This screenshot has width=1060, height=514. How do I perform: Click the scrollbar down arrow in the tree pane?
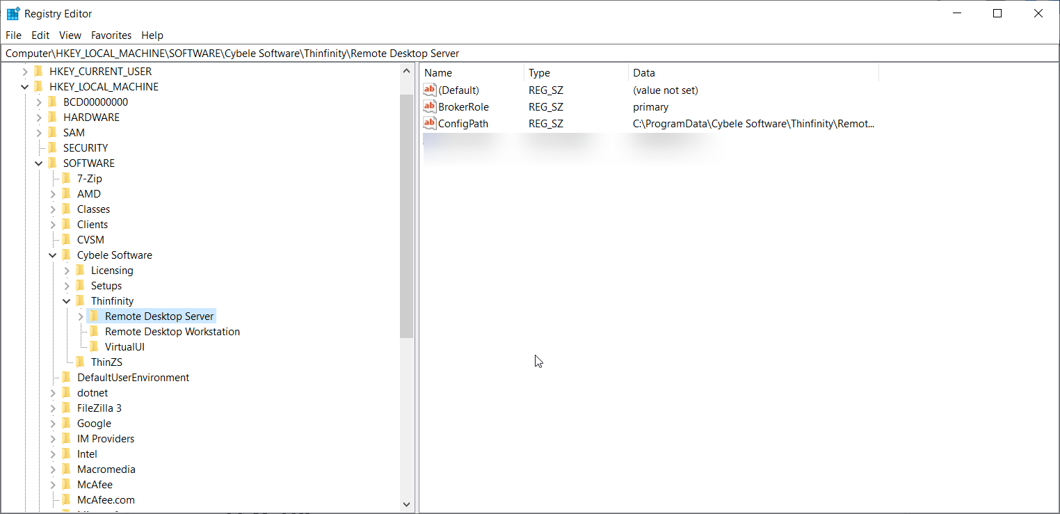407,504
